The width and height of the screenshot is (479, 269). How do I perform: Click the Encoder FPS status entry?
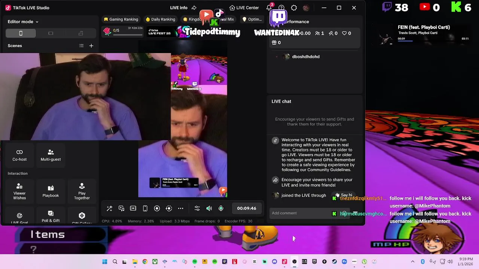238,221
